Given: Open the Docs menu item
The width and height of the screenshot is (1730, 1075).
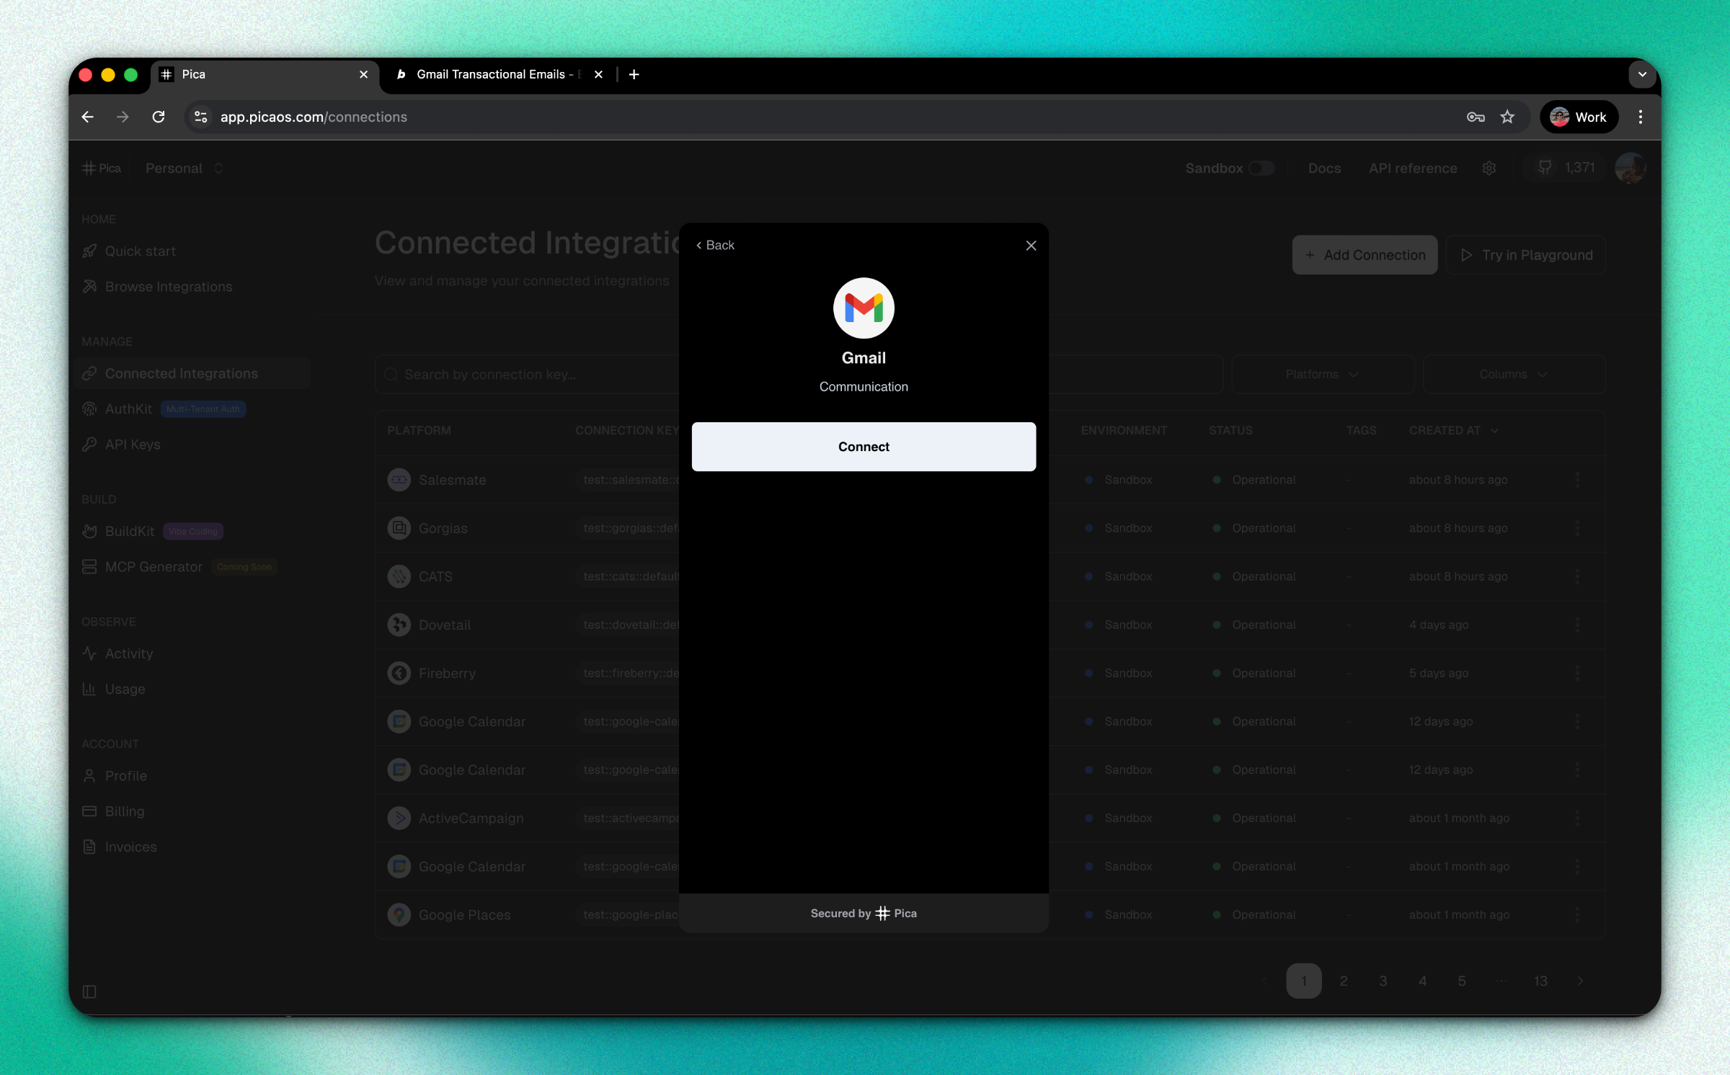Looking at the screenshot, I should tap(1324, 168).
